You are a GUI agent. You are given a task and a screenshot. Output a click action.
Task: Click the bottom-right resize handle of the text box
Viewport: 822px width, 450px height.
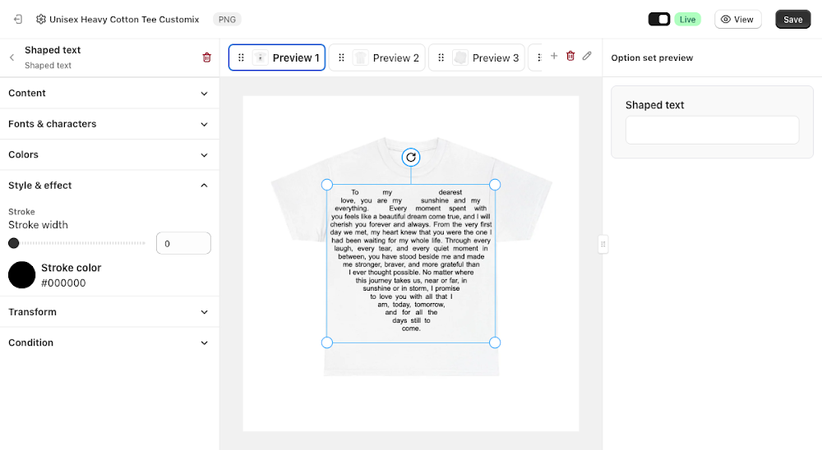(494, 342)
